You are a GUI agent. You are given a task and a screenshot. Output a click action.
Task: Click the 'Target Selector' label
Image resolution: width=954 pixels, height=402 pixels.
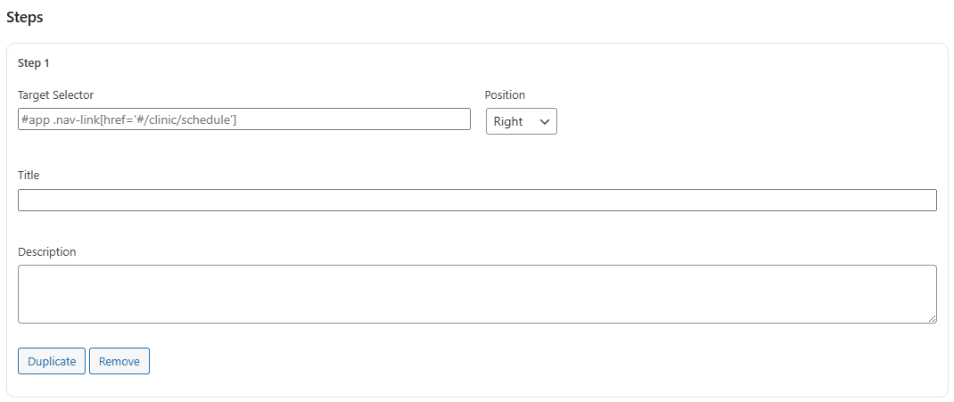coord(55,94)
